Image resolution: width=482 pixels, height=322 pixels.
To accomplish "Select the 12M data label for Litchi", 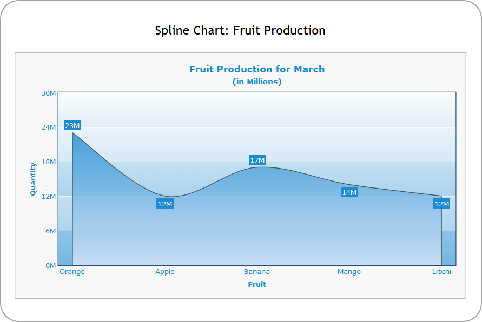I will (x=442, y=204).
